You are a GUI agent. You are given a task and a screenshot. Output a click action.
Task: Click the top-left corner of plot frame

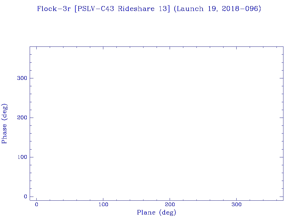coord(30,46)
